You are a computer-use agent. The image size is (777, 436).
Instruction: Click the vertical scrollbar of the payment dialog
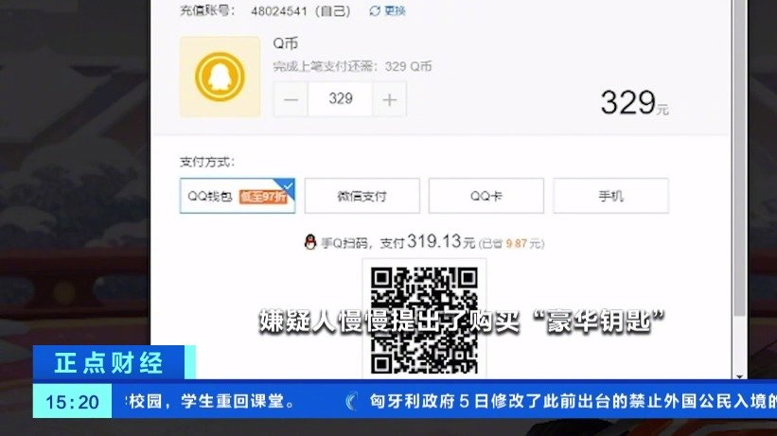(x=740, y=159)
